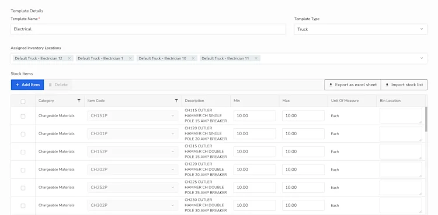Open the Category column filter icon
The height and width of the screenshot is (215, 438).
click(x=79, y=101)
